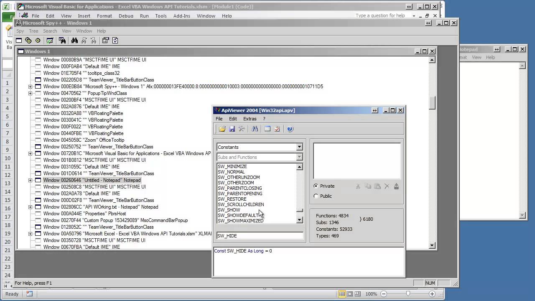Open the VBA help question dropdown arrow
The height and width of the screenshot is (301, 535).
coord(414,16)
